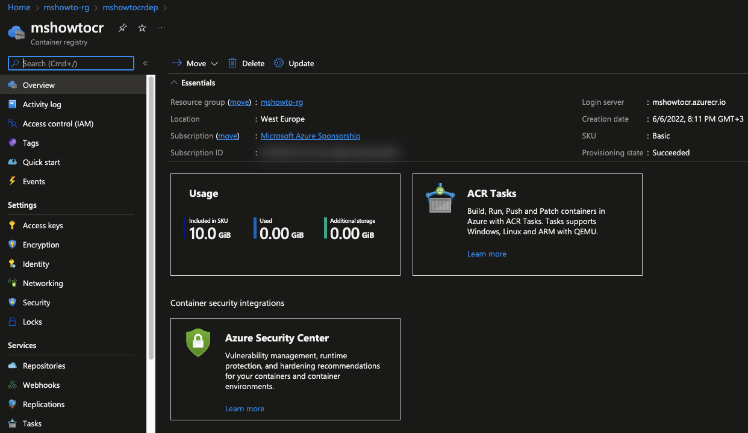The image size is (748, 433).
Task: Open mshowto-rg in the breadcrumb
Action: pos(67,7)
